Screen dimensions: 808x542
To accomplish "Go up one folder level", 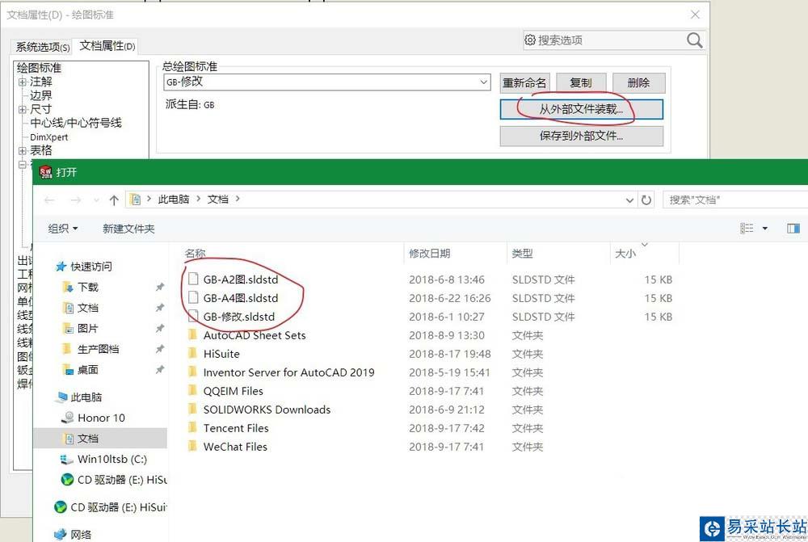I will 114,200.
